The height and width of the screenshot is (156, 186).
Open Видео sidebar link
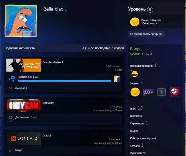pos(134,131)
